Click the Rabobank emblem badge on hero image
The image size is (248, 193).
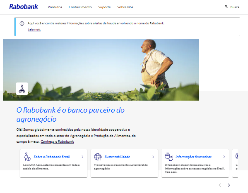22,89
